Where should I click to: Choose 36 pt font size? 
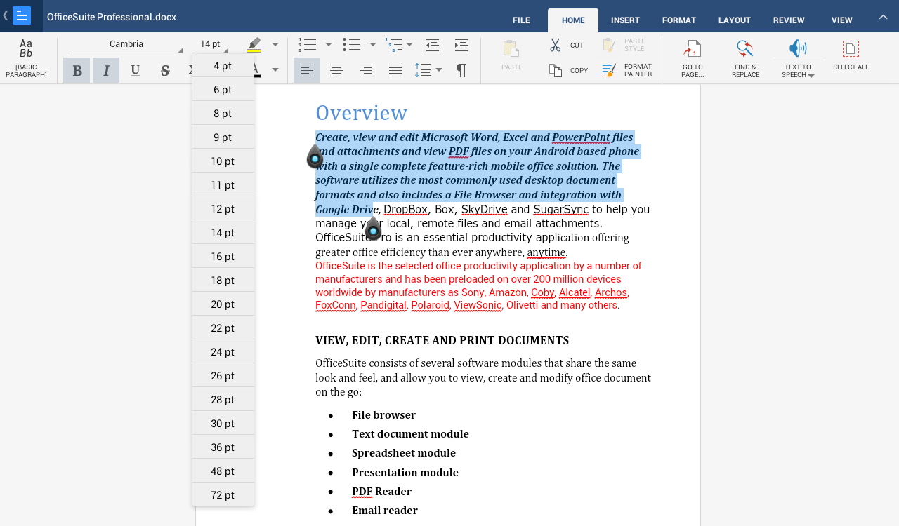[223, 447]
